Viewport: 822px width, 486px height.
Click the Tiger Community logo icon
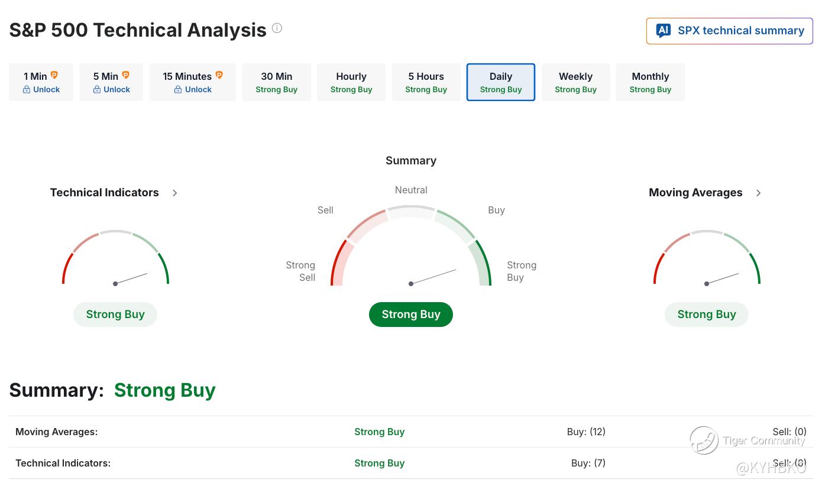pyautogui.click(x=704, y=440)
